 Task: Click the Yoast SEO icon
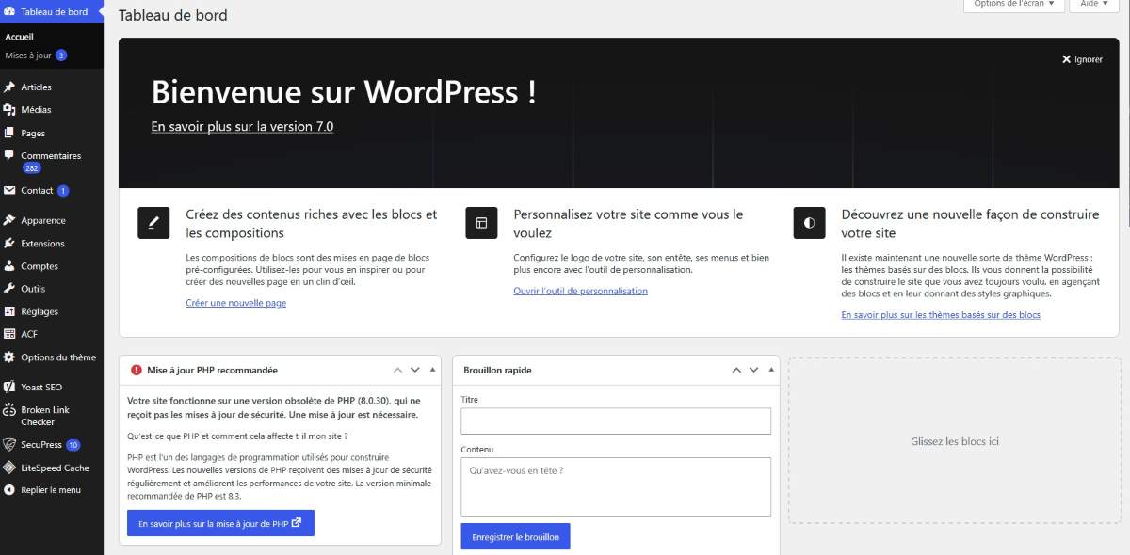click(x=9, y=387)
